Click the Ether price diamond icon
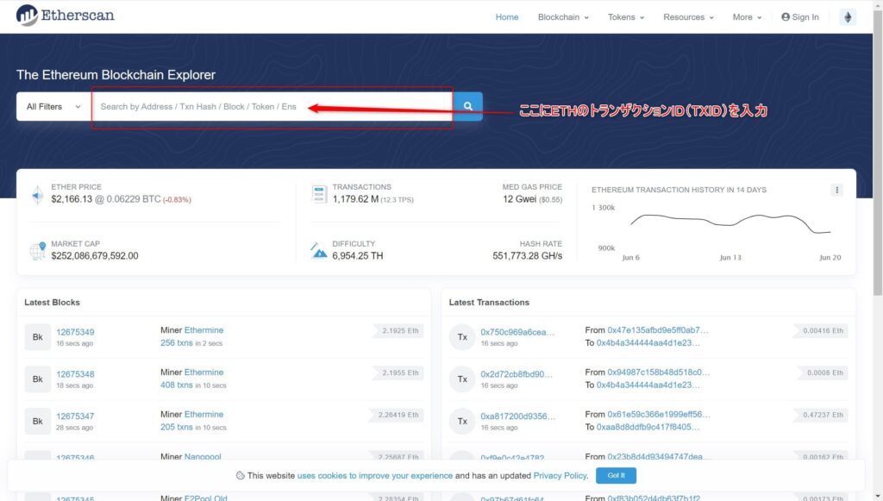883x501 pixels. click(x=37, y=195)
